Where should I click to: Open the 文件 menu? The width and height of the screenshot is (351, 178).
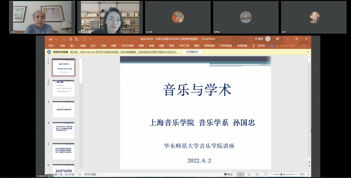coord(51,46)
